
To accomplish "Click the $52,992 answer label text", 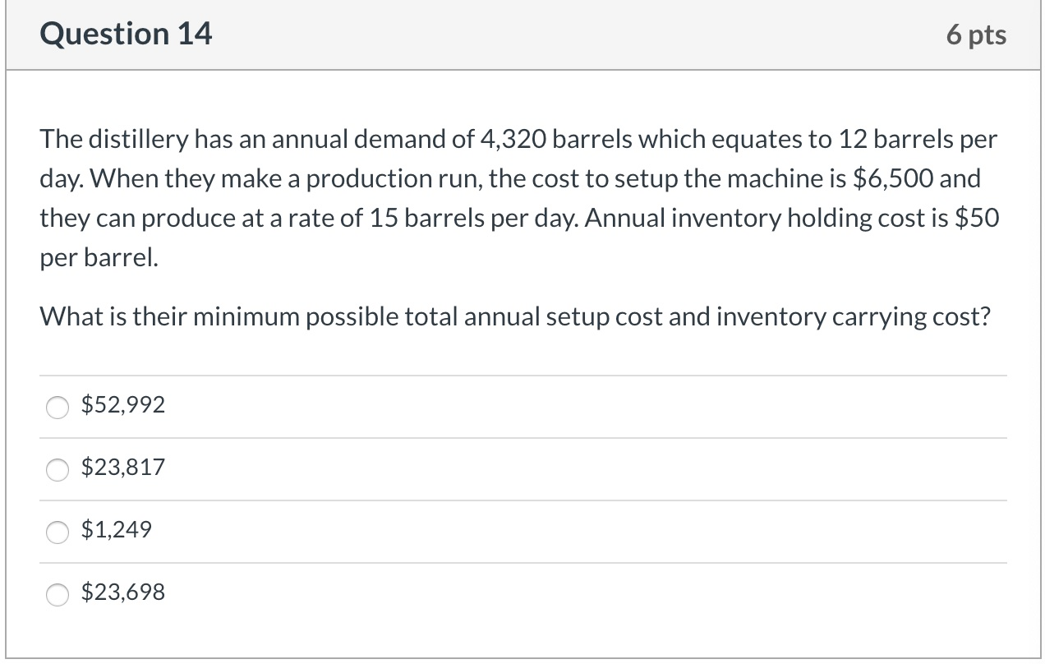I will [123, 405].
